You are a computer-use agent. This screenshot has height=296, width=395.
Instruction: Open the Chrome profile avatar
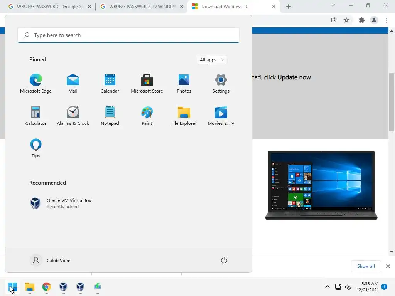pyautogui.click(x=374, y=20)
